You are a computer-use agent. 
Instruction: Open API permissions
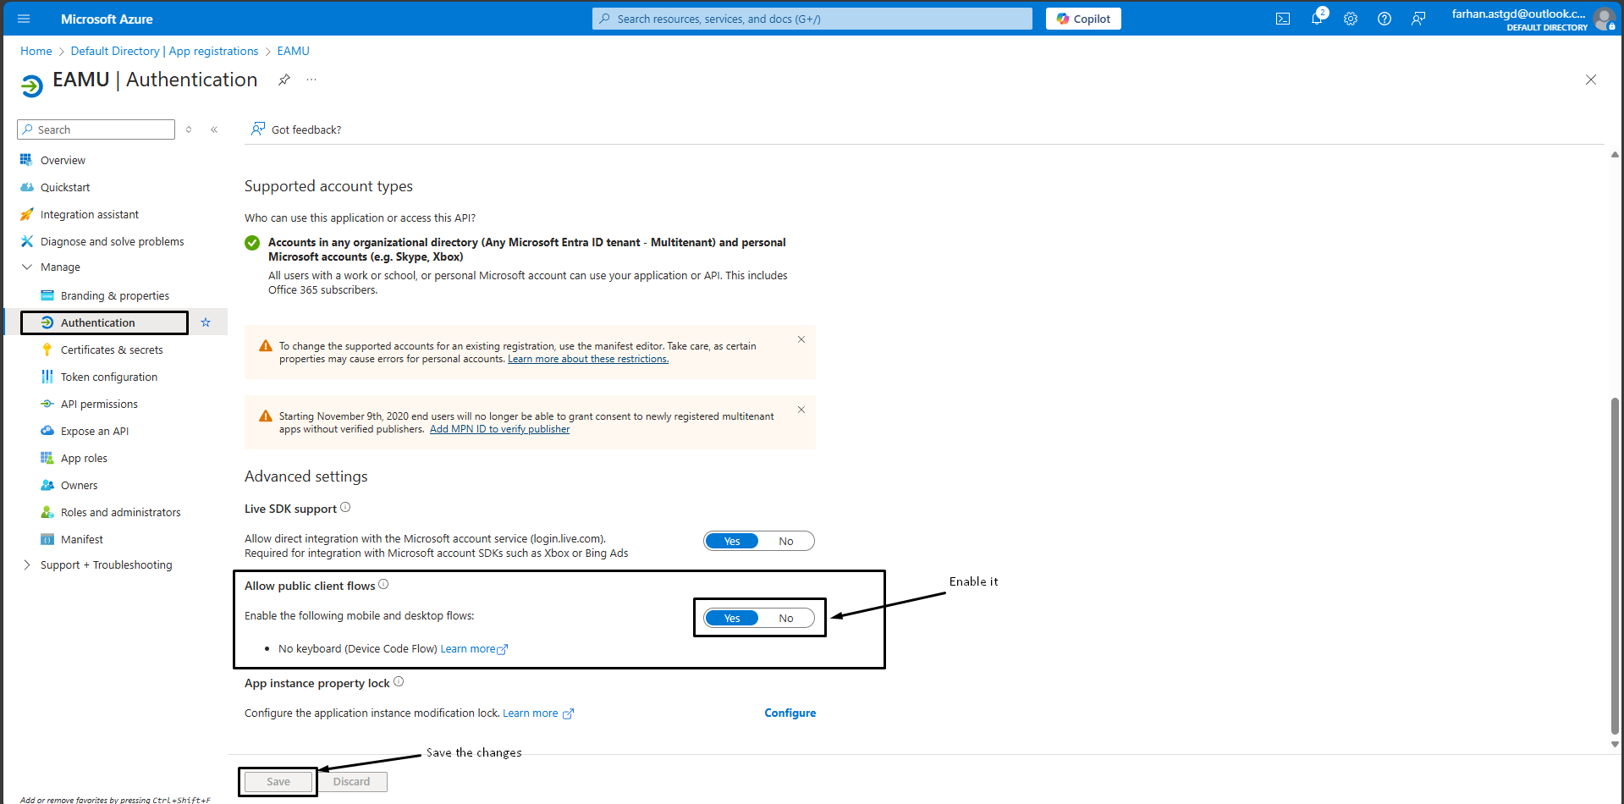pos(99,404)
